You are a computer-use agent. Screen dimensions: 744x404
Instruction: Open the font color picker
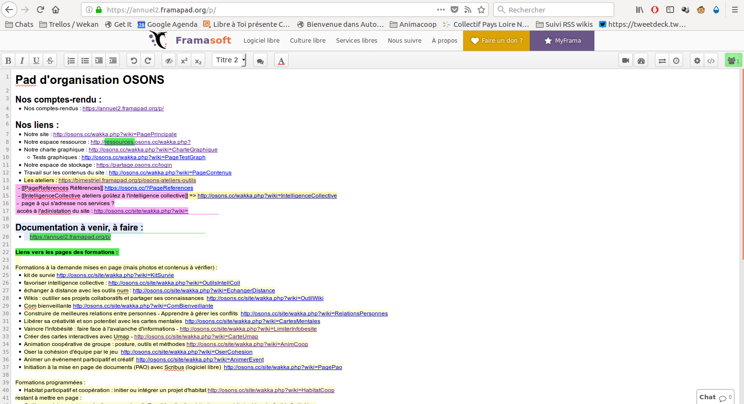click(281, 60)
